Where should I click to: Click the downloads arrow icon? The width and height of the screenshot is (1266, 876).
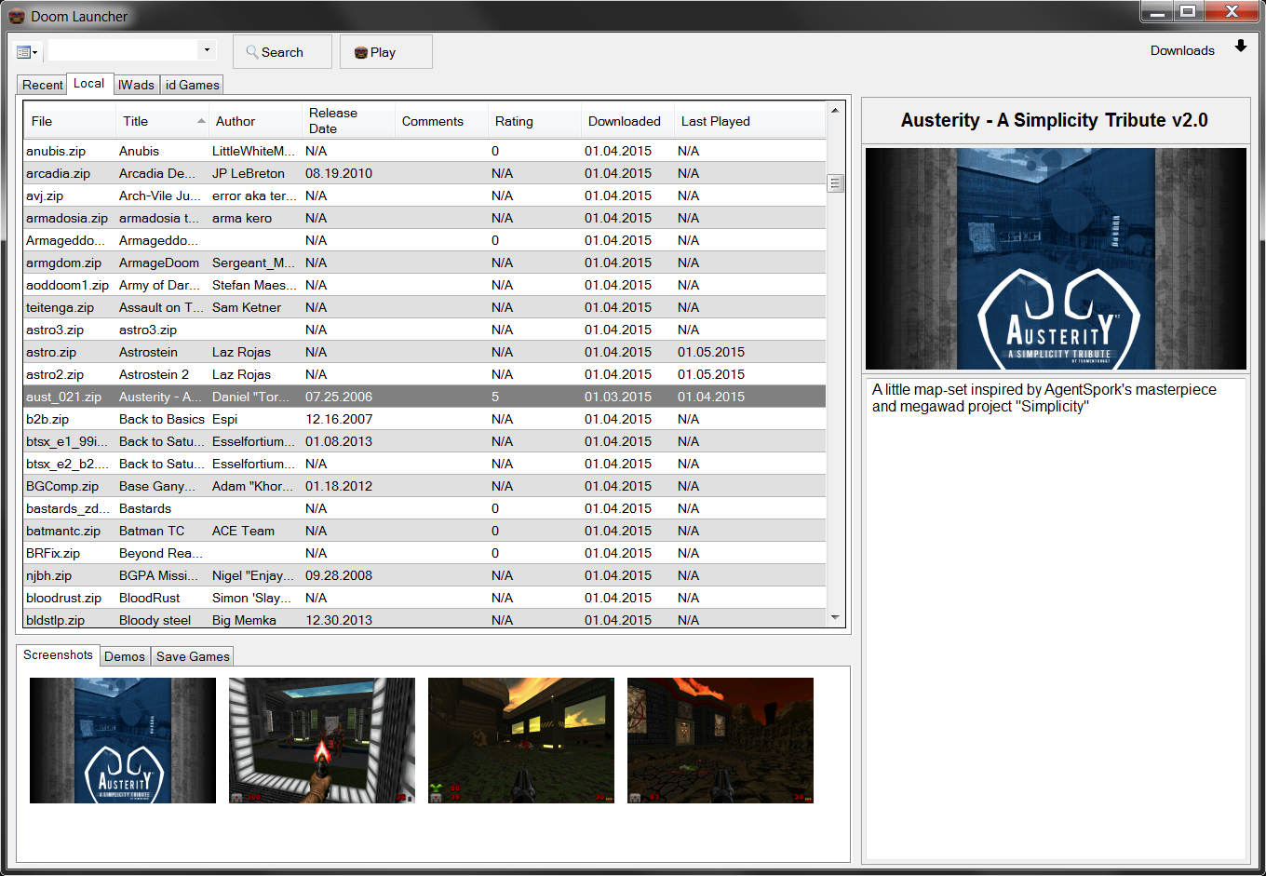[1240, 47]
